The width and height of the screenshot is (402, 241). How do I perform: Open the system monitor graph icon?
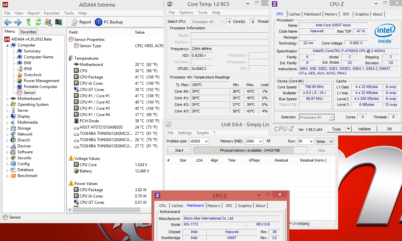point(59,22)
